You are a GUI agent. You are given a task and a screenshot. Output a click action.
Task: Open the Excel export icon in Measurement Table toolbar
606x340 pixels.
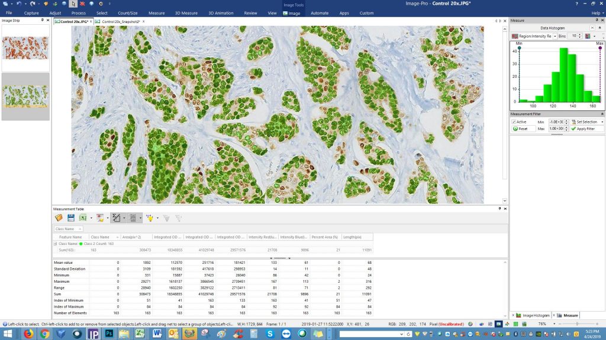[x=83, y=218]
